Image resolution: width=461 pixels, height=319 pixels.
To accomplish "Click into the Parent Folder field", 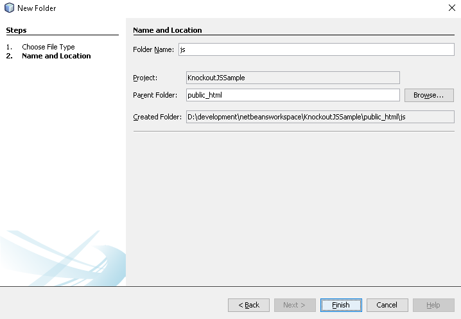I will click(293, 95).
